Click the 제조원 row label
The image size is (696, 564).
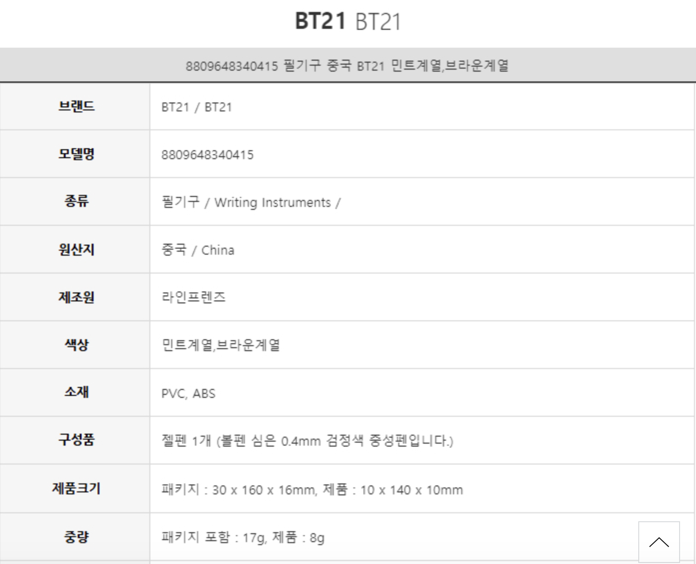coord(76,297)
